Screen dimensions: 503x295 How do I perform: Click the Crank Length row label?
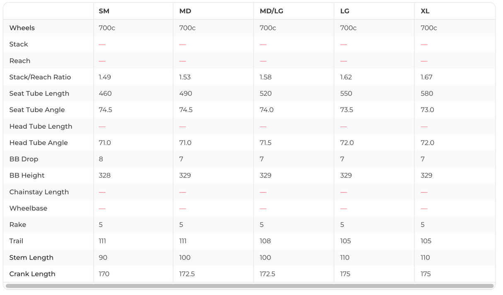point(32,274)
